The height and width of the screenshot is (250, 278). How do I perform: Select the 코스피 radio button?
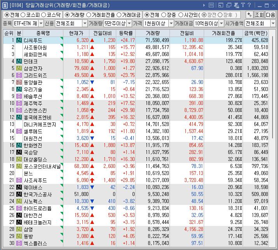(23, 15)
